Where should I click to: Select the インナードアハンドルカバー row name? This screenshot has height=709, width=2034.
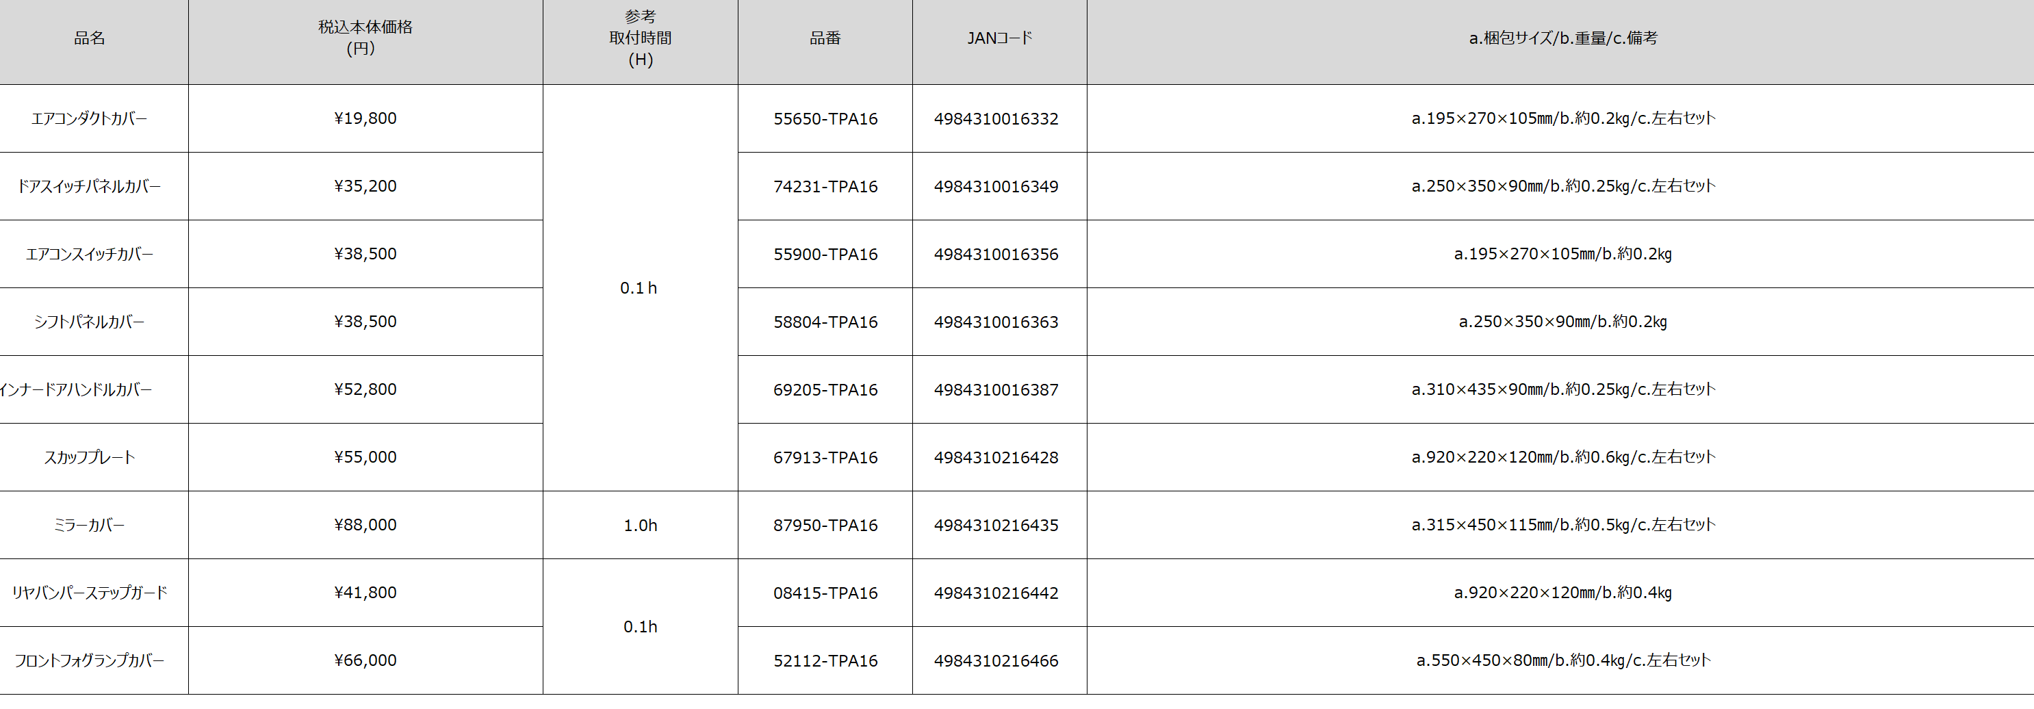pyautogui.click(x=77, y=390)
